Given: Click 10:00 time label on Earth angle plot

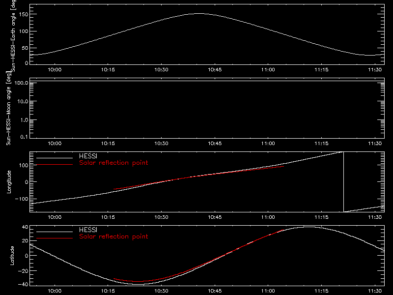Looking at the screenshot, I should [x=55, y=70].
